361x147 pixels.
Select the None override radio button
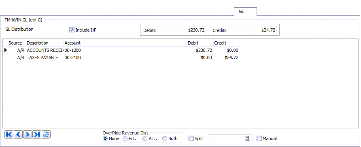[105, 138]
